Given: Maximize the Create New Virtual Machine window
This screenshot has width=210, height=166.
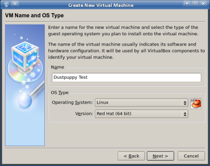Looking at the screenshot, I should 195,4.
